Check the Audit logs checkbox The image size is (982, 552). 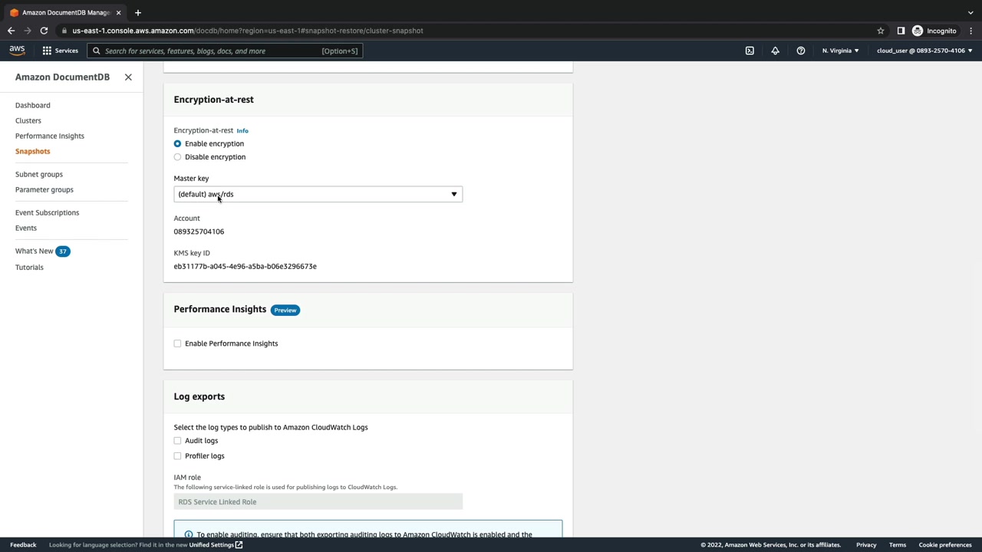pos(177,441)
